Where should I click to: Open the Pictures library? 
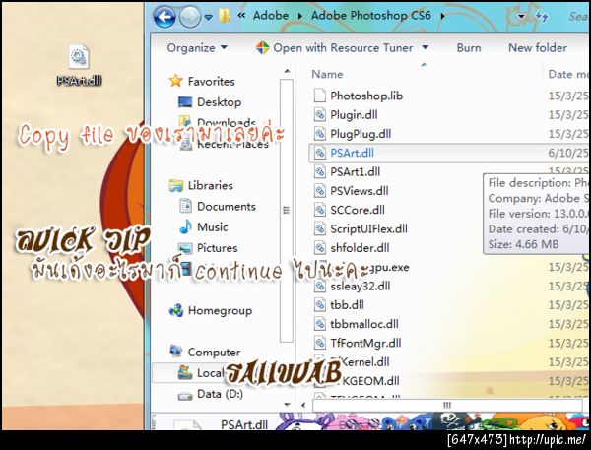click(x=217, y=248)
